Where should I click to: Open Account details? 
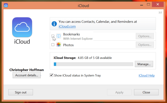tap(27, 75)
